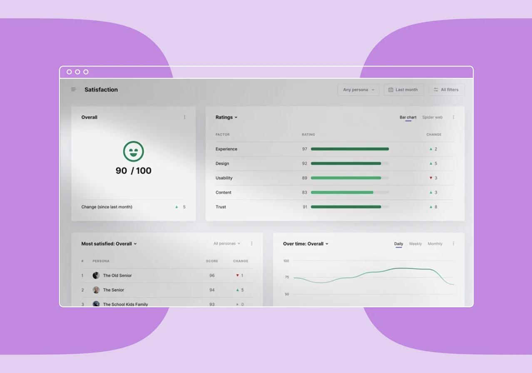Click the Last month date button
This screenshot has height=373, width=532.
[x=403, y=90]
